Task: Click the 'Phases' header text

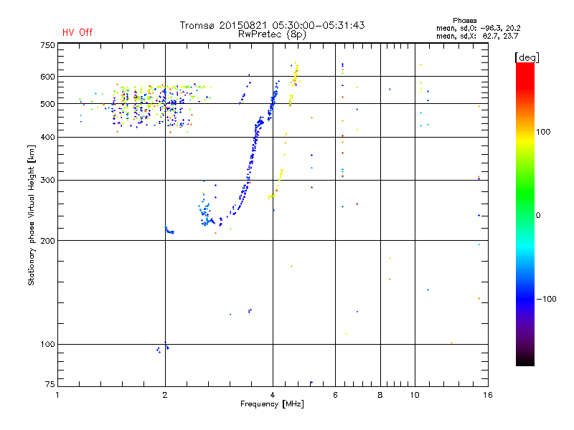Action: coord(464,21)
